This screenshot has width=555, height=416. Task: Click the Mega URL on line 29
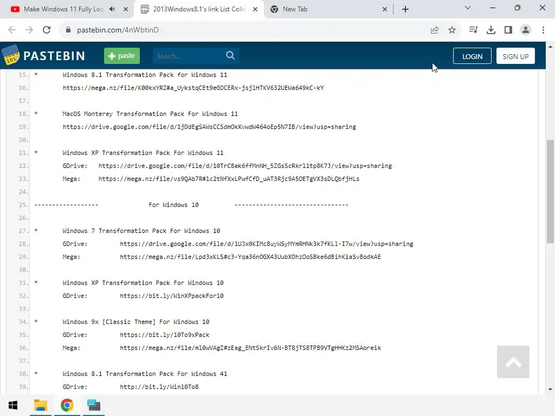point(250,257)
